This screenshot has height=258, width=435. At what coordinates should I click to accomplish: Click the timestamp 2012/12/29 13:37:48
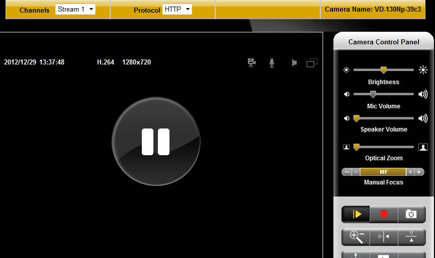34,62
